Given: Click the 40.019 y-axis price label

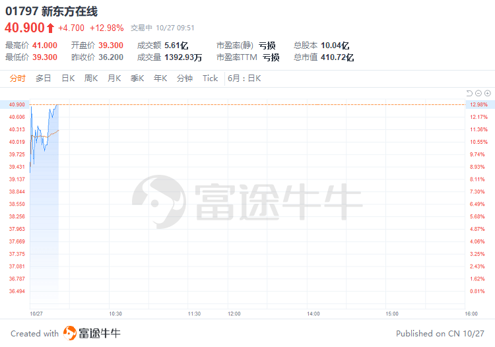Looking at the screenshot, I should 16,142.
